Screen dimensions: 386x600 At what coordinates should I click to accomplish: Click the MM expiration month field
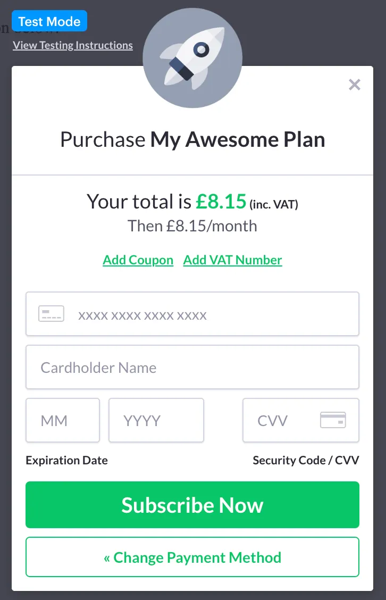(x=62, y=420)
